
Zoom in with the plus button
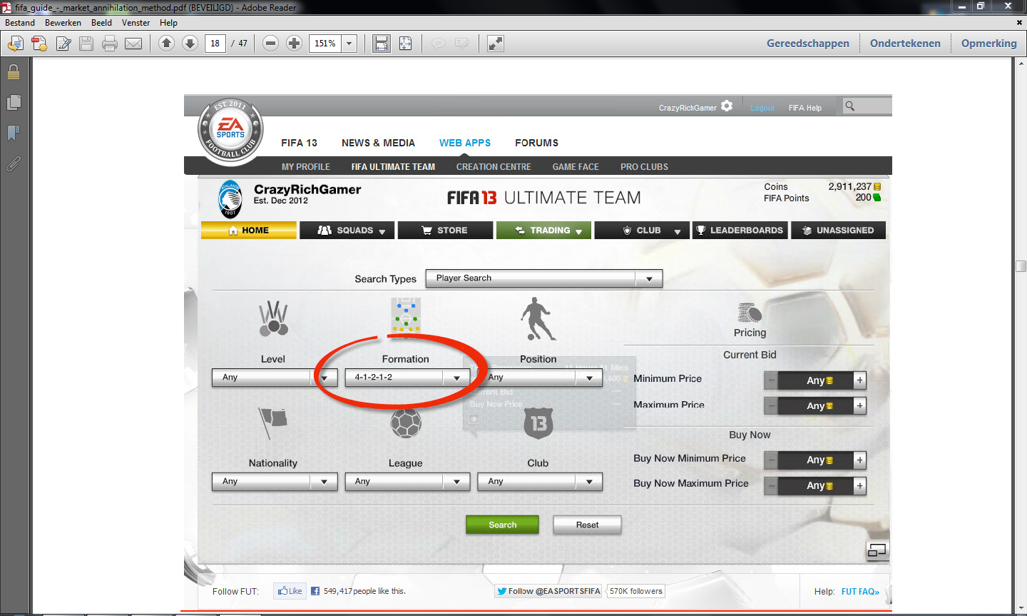294,44
